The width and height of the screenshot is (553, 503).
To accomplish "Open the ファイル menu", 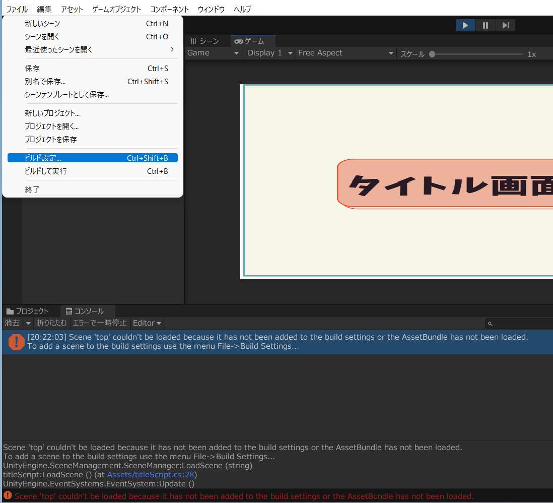I will tap(17, 9).
